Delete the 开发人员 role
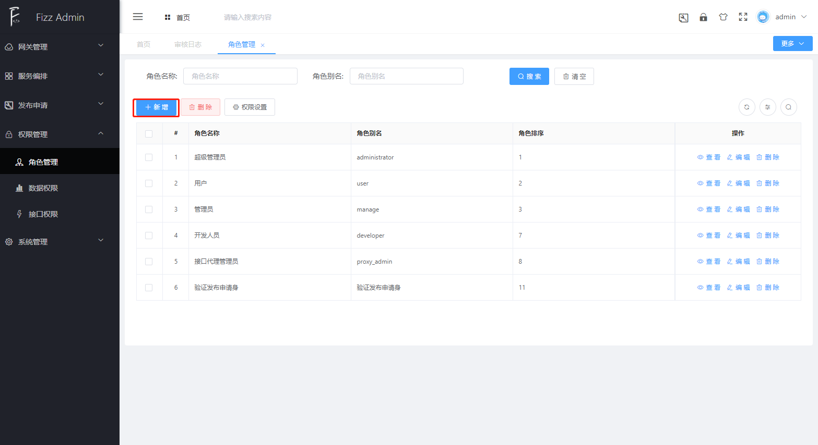Image resolution: width=818 pixels, height=445 pixels. tap(768, 236)
